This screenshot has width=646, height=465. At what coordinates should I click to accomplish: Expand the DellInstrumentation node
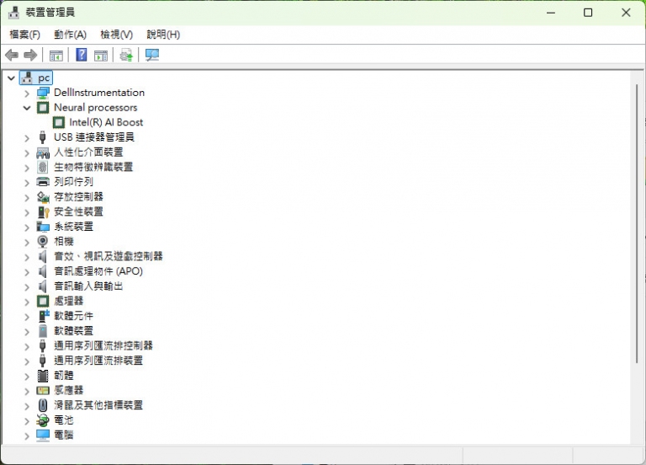click(x=27, y=94)
